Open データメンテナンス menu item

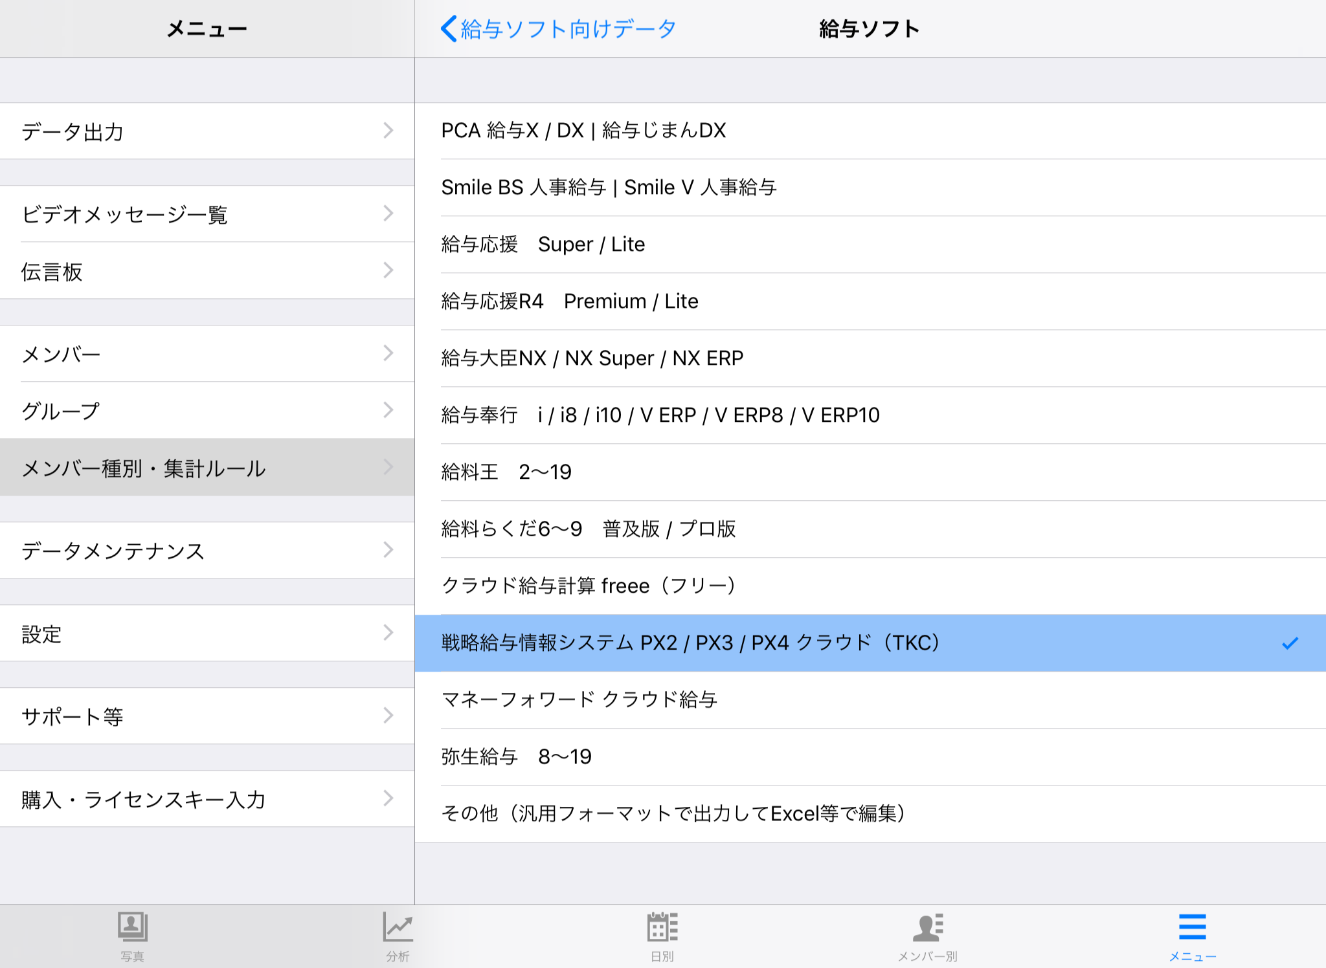tap(207, 550)
